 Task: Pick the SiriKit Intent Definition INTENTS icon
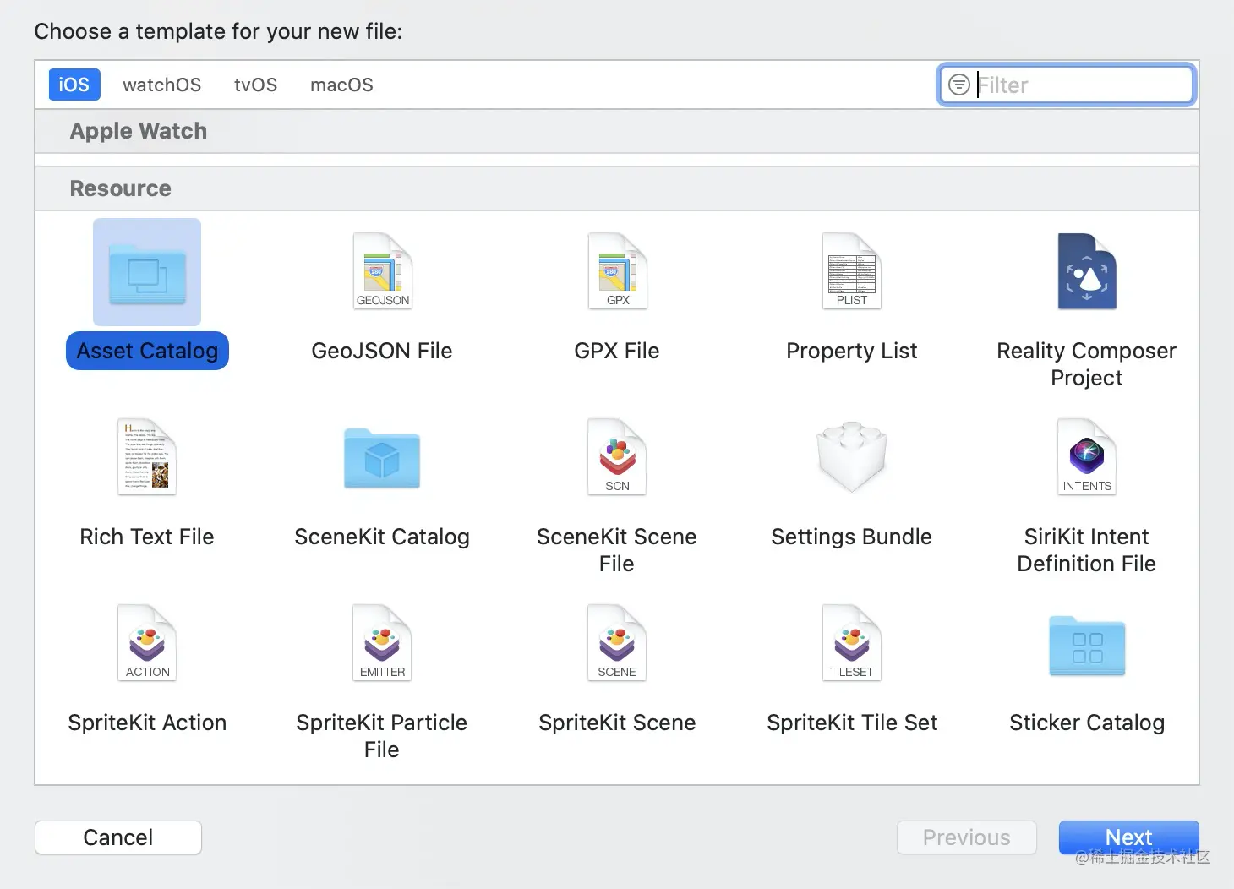(x=1087, y=457)
